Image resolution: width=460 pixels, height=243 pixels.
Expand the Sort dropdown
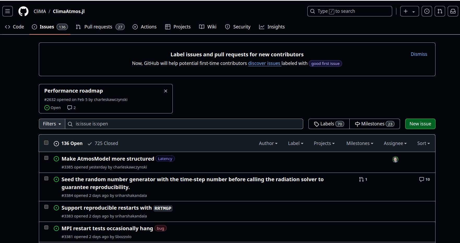point(423,143)
